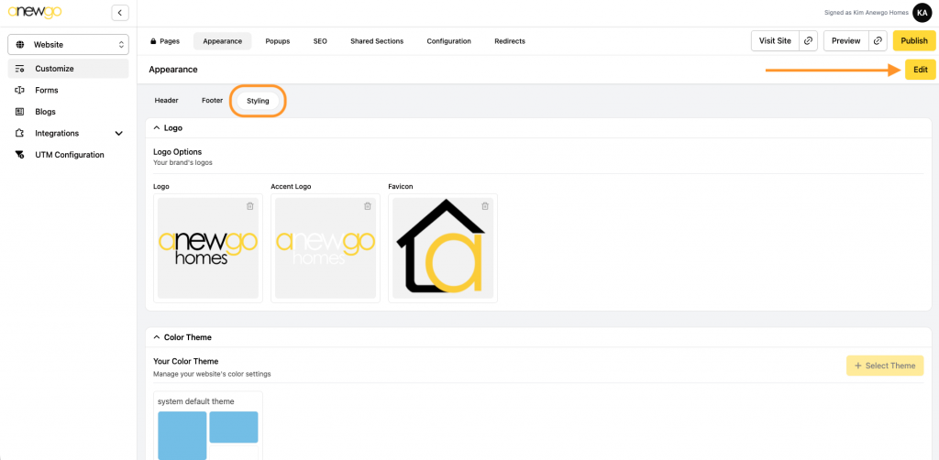
Task: Click the KA user avatar
Action: click(x=922, y=13)
